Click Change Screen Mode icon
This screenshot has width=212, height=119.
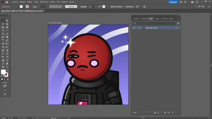tap(5, 86)
